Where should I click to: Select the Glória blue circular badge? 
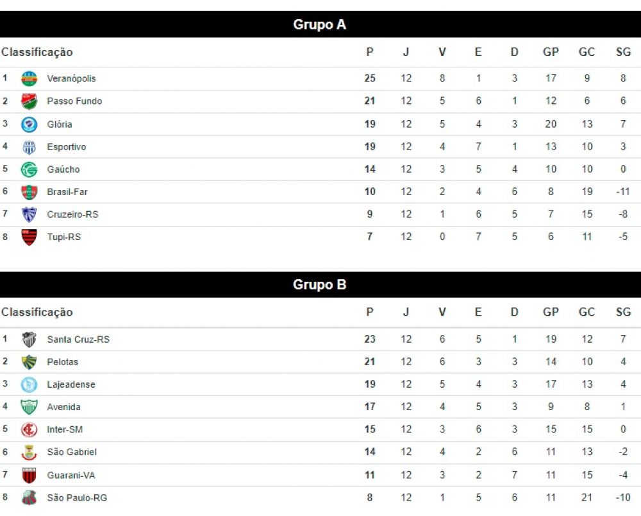tap(29, 125)
